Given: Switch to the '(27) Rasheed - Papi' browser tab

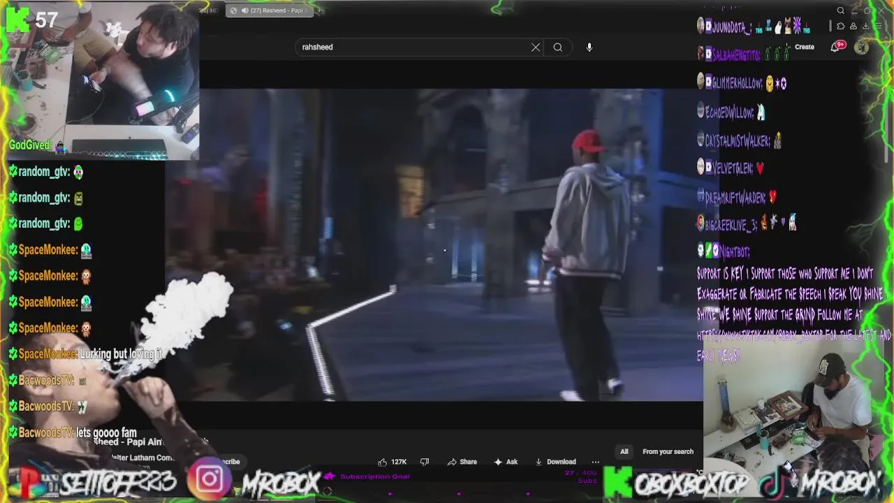Looking at the screenshot, I should click(270, 10).
